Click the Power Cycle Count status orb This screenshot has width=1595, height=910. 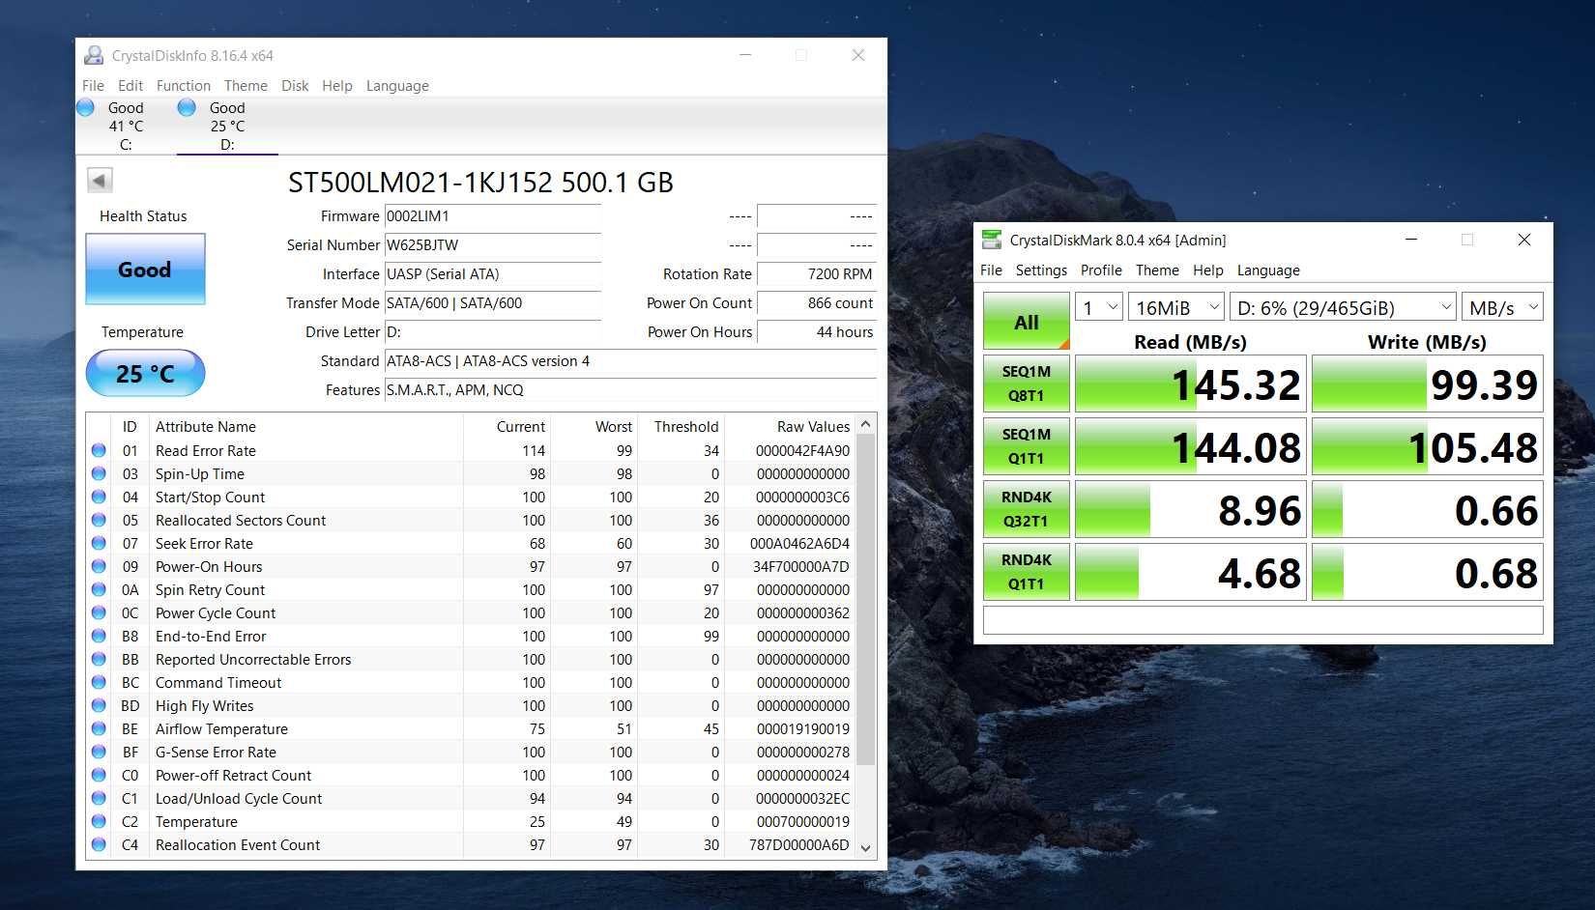(x=99, y=612)
